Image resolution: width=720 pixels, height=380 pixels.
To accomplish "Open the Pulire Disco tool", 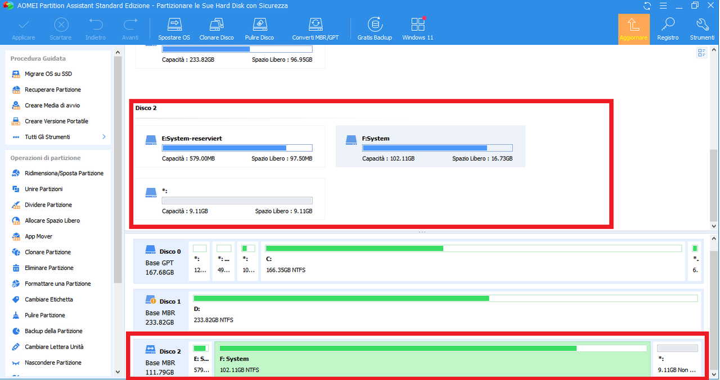I will point(259,29).
